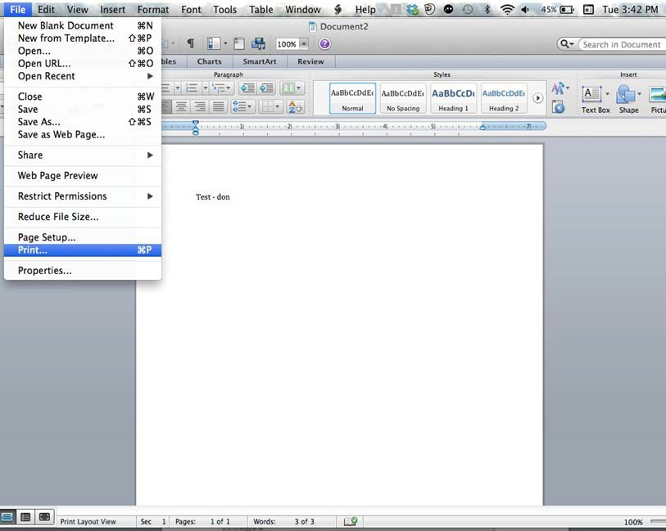Switch to Print Layout view icon

pyautogui.click(x=7, y=517)
